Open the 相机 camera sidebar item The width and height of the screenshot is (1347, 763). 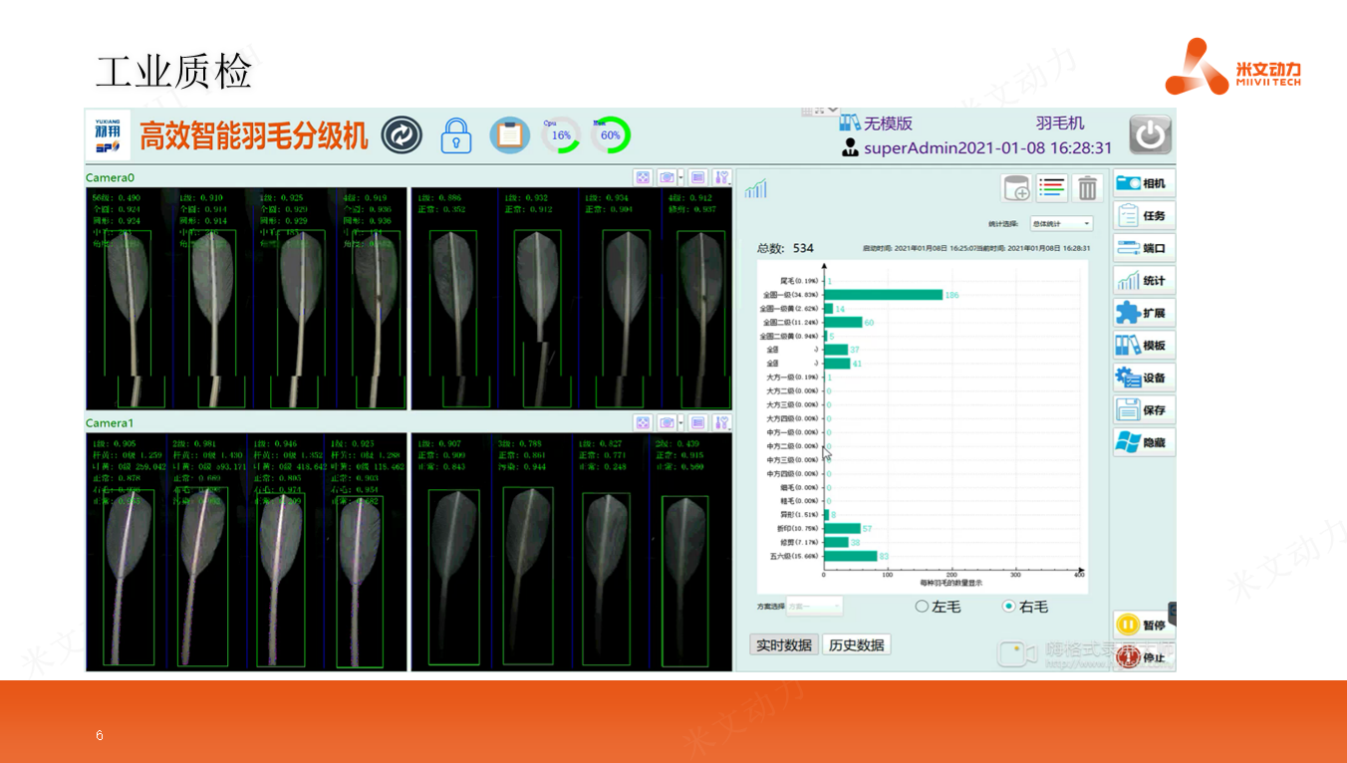[1144, 183]
